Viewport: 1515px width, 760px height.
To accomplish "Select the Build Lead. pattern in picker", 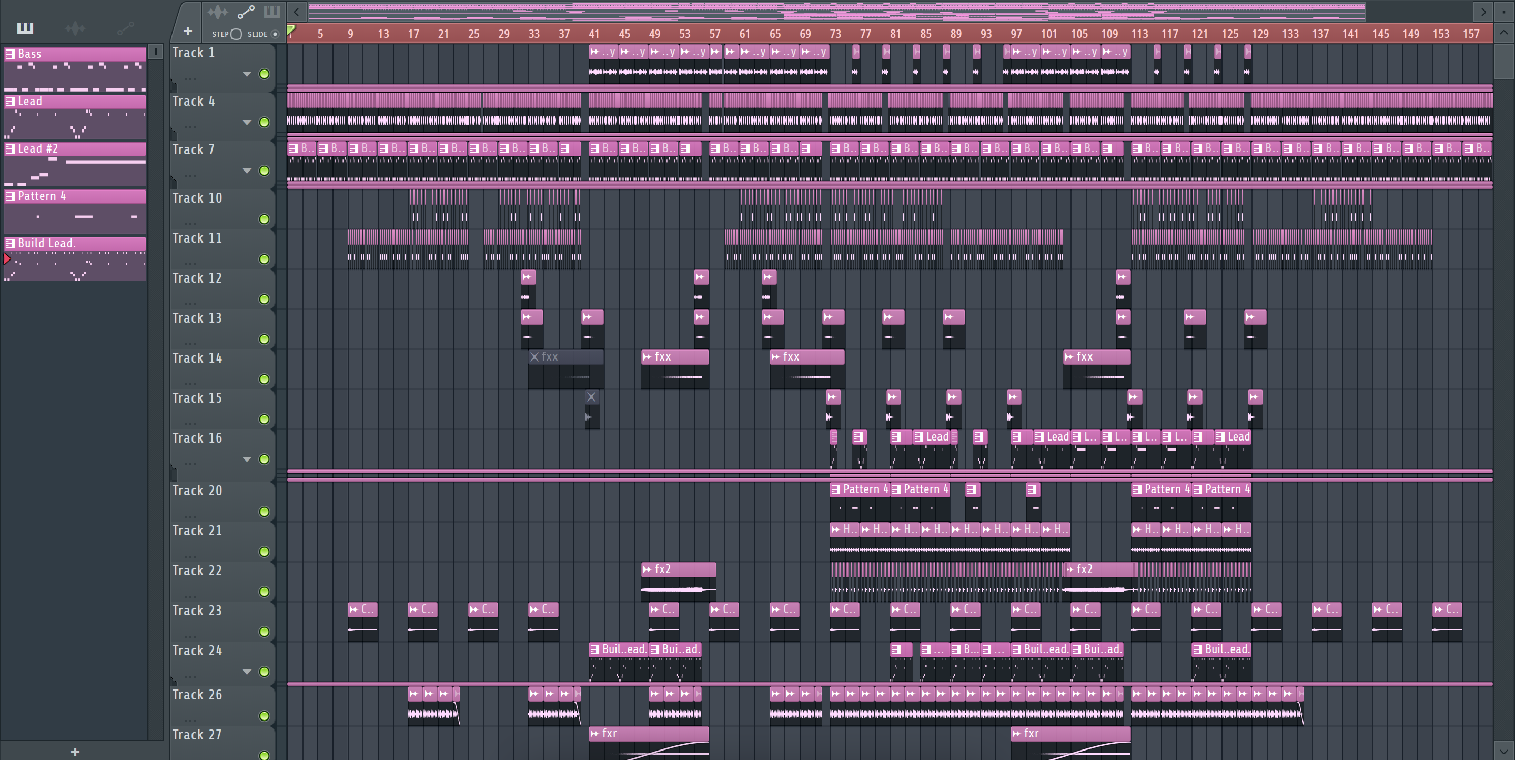I will point(75,259).
